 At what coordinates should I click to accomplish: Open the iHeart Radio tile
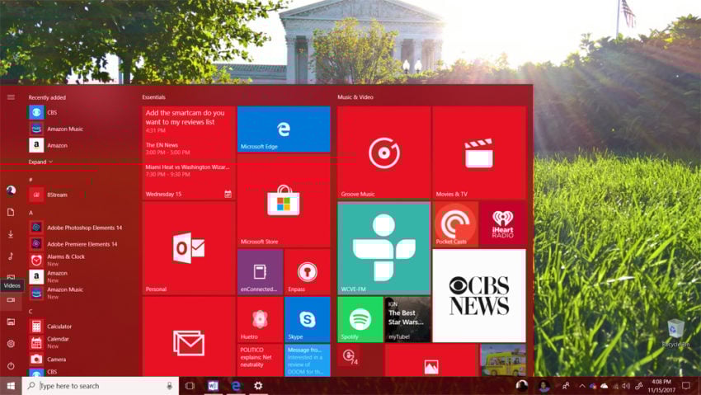point(503,223)
